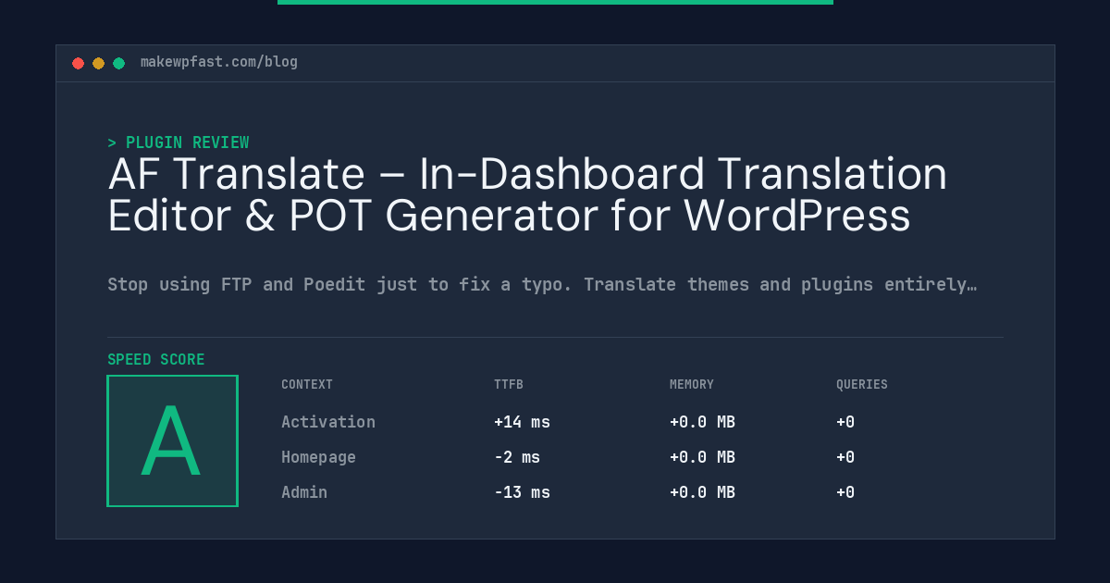Screen dimensions: 1110x583
Task: Click the Admin row queries '+0'
Action: point(845,492)
